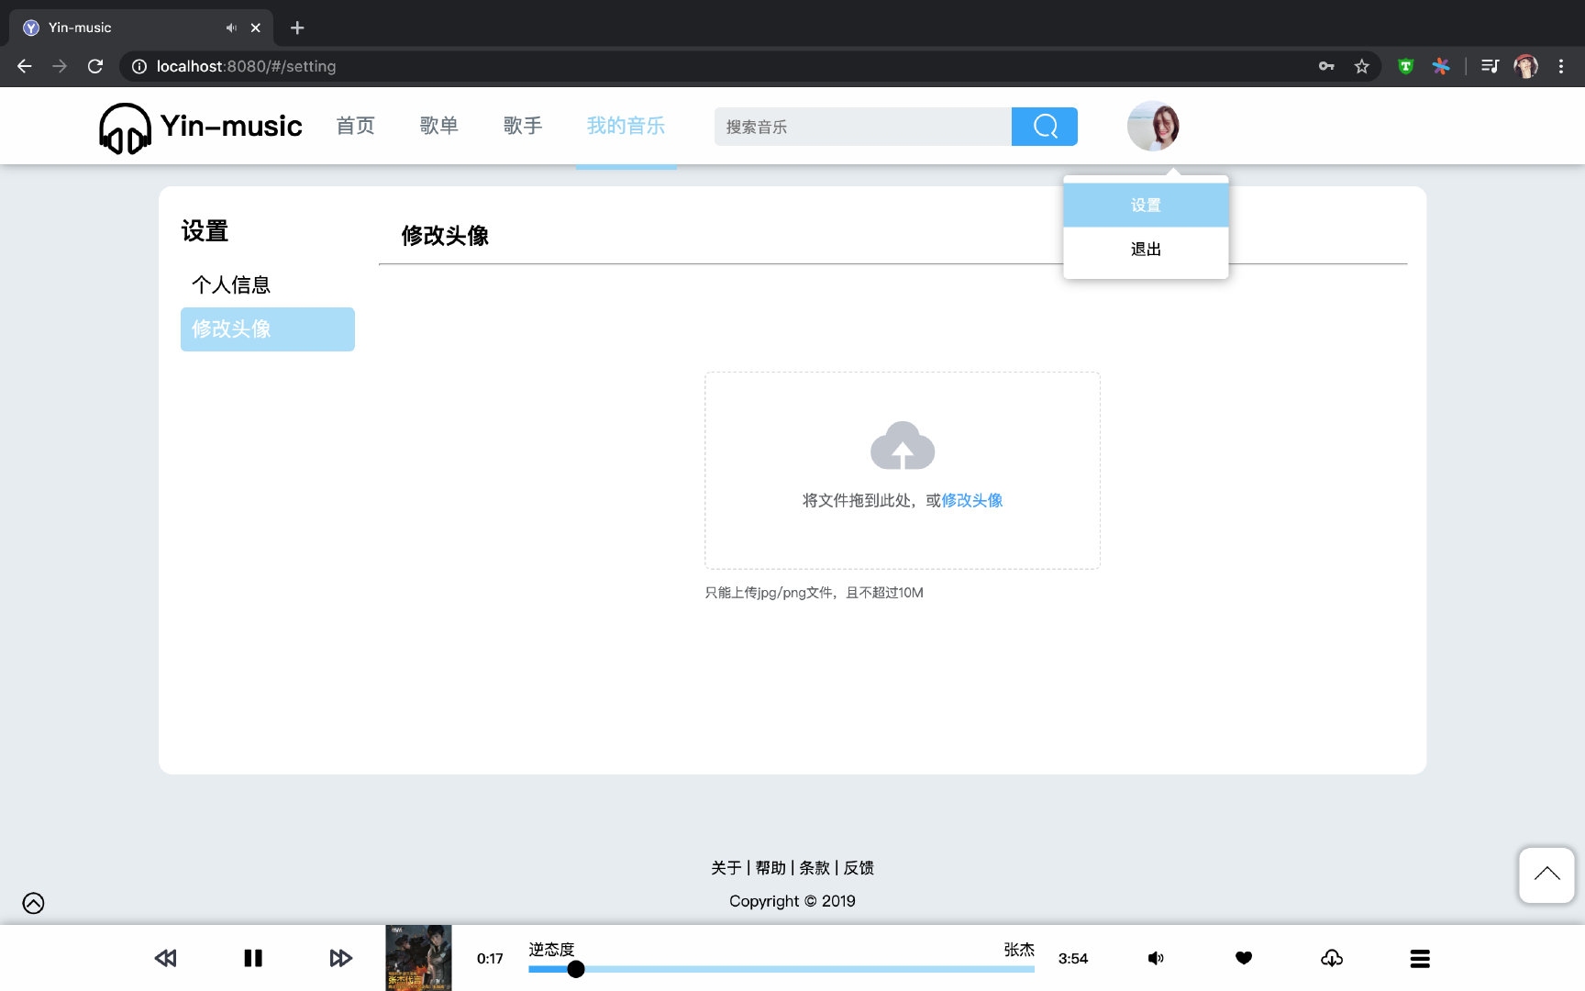1585x991 pixels.
Task: Open the user avatar menu
Action: 1153,127
